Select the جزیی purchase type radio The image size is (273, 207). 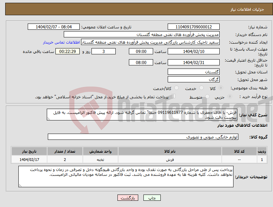230,96
